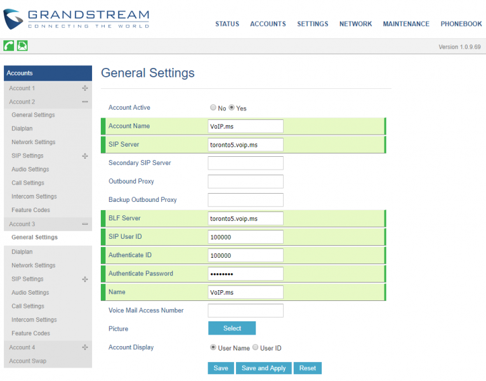Click the Authenticate Password field

(x=246, y=274)
